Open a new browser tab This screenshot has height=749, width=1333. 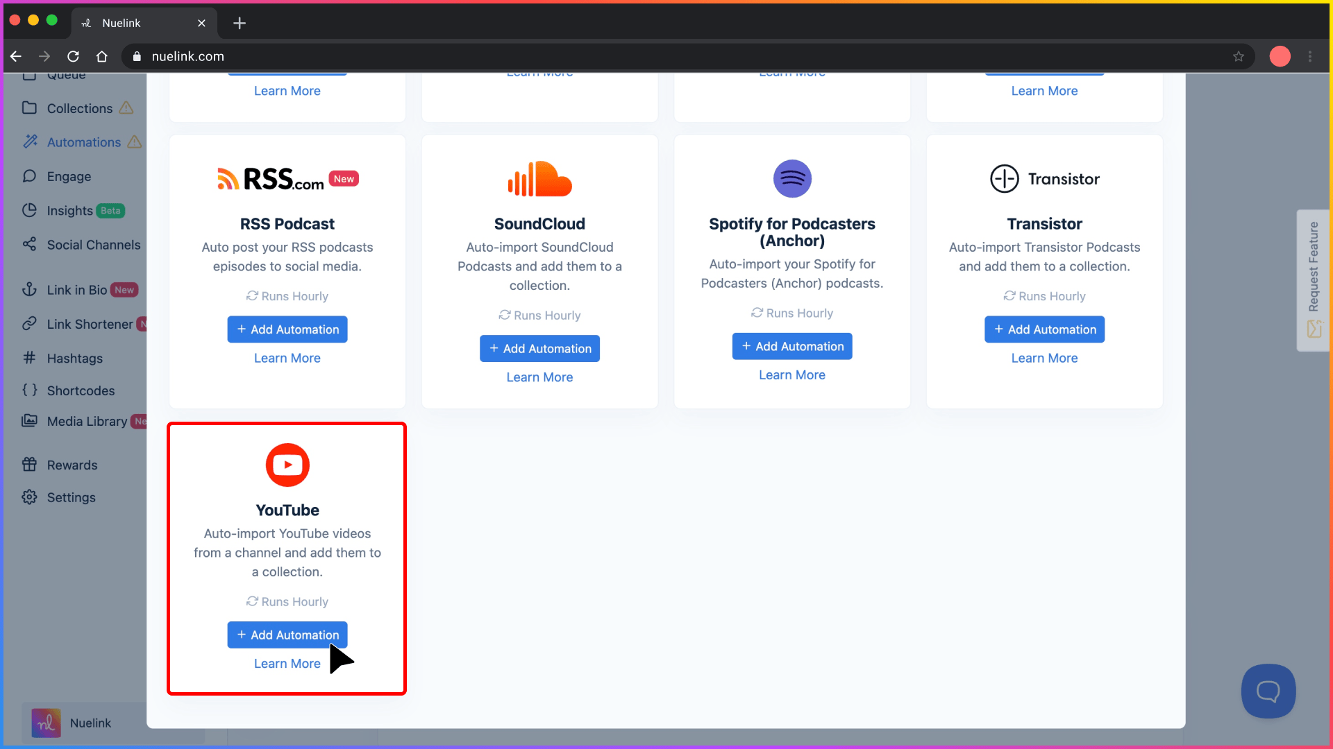tap(240, 23)
